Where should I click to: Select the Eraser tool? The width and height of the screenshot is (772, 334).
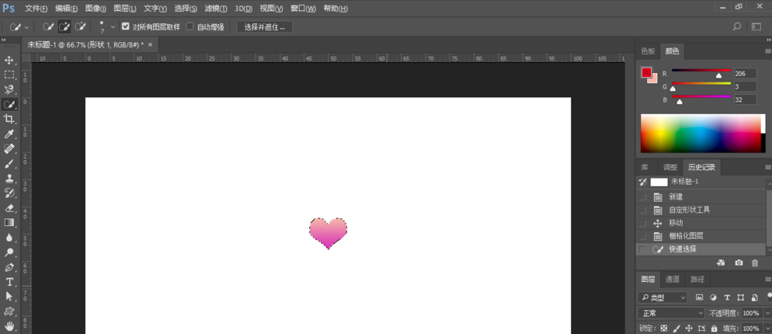pyautogui.click(x=9, y=207)
